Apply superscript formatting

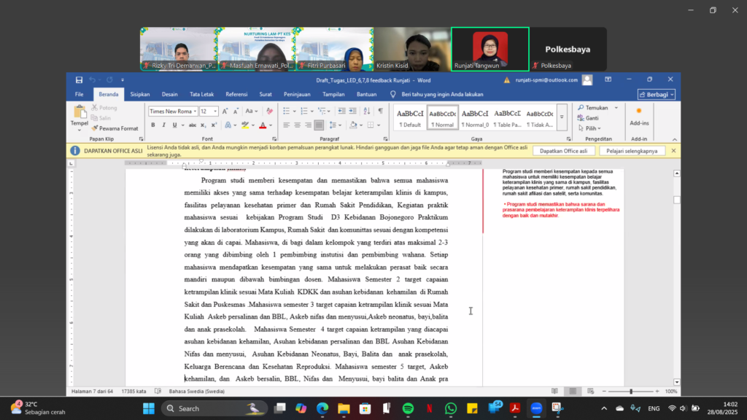[x=214, y=125]
